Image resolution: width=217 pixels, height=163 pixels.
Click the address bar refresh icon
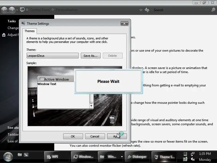tap(147, 10)
